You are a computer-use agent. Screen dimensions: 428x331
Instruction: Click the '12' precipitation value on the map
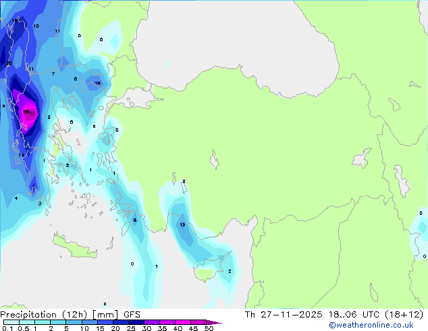pyautogui.click(x=183, y=224)
